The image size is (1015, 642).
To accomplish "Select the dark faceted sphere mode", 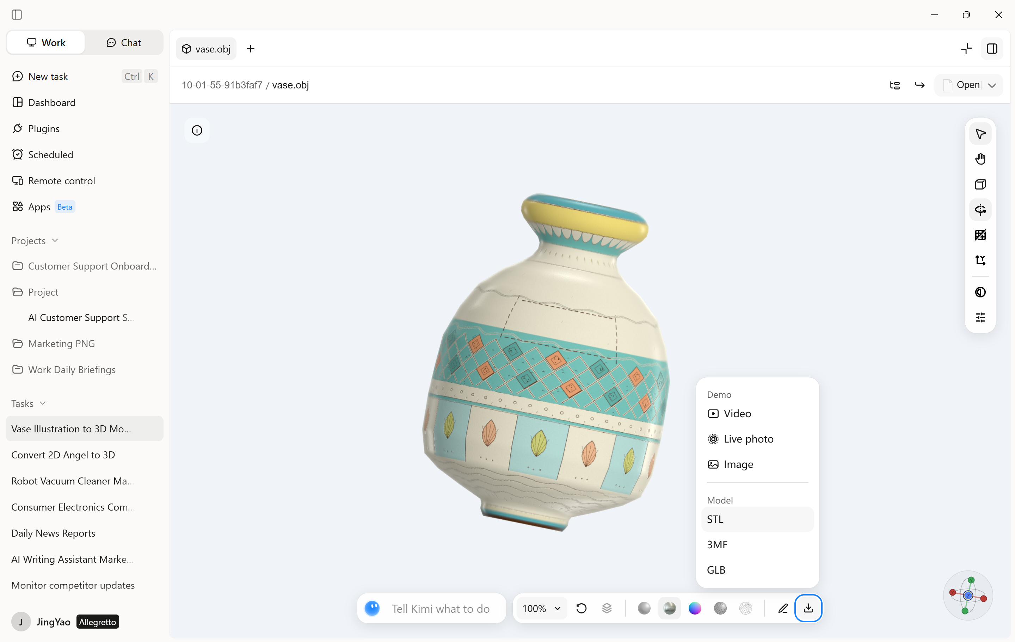I will [x=720, y=608].
